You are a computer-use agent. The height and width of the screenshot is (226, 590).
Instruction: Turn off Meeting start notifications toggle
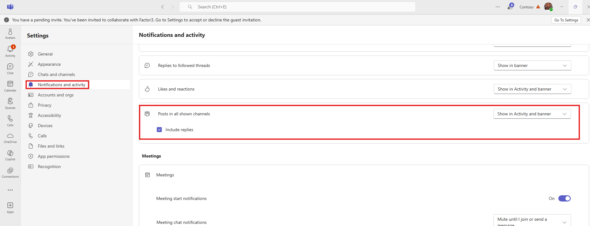[x=564, y=198]
